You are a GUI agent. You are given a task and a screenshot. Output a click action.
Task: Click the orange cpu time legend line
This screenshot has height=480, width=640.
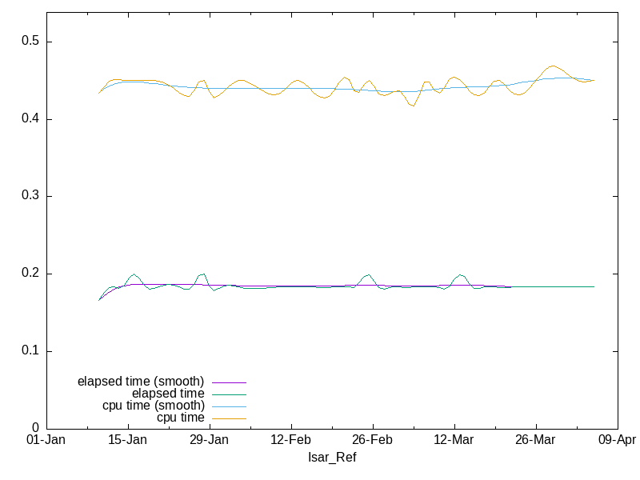tap(228, 418)
